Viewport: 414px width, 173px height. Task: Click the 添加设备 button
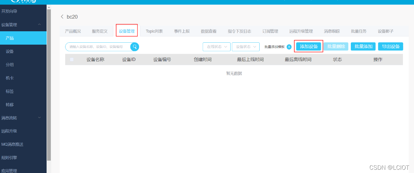pyautogui.click(x=309, y=47)
